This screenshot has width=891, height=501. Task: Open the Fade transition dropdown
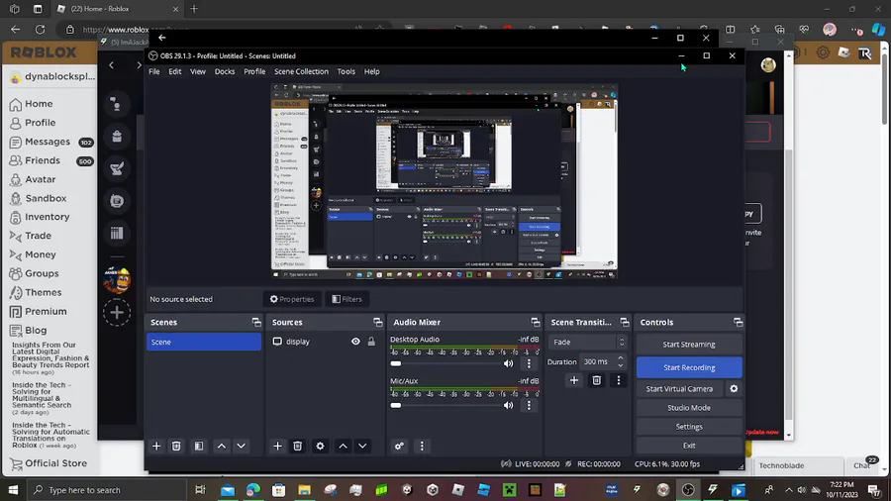coord(588,342)
